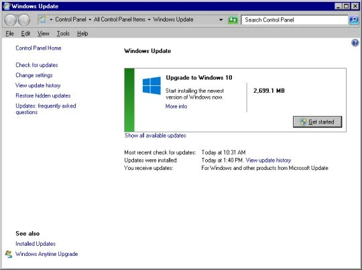Screen dimensions: 362x270
Task: Maximize the Windows Update window
Action: [347, 6]
